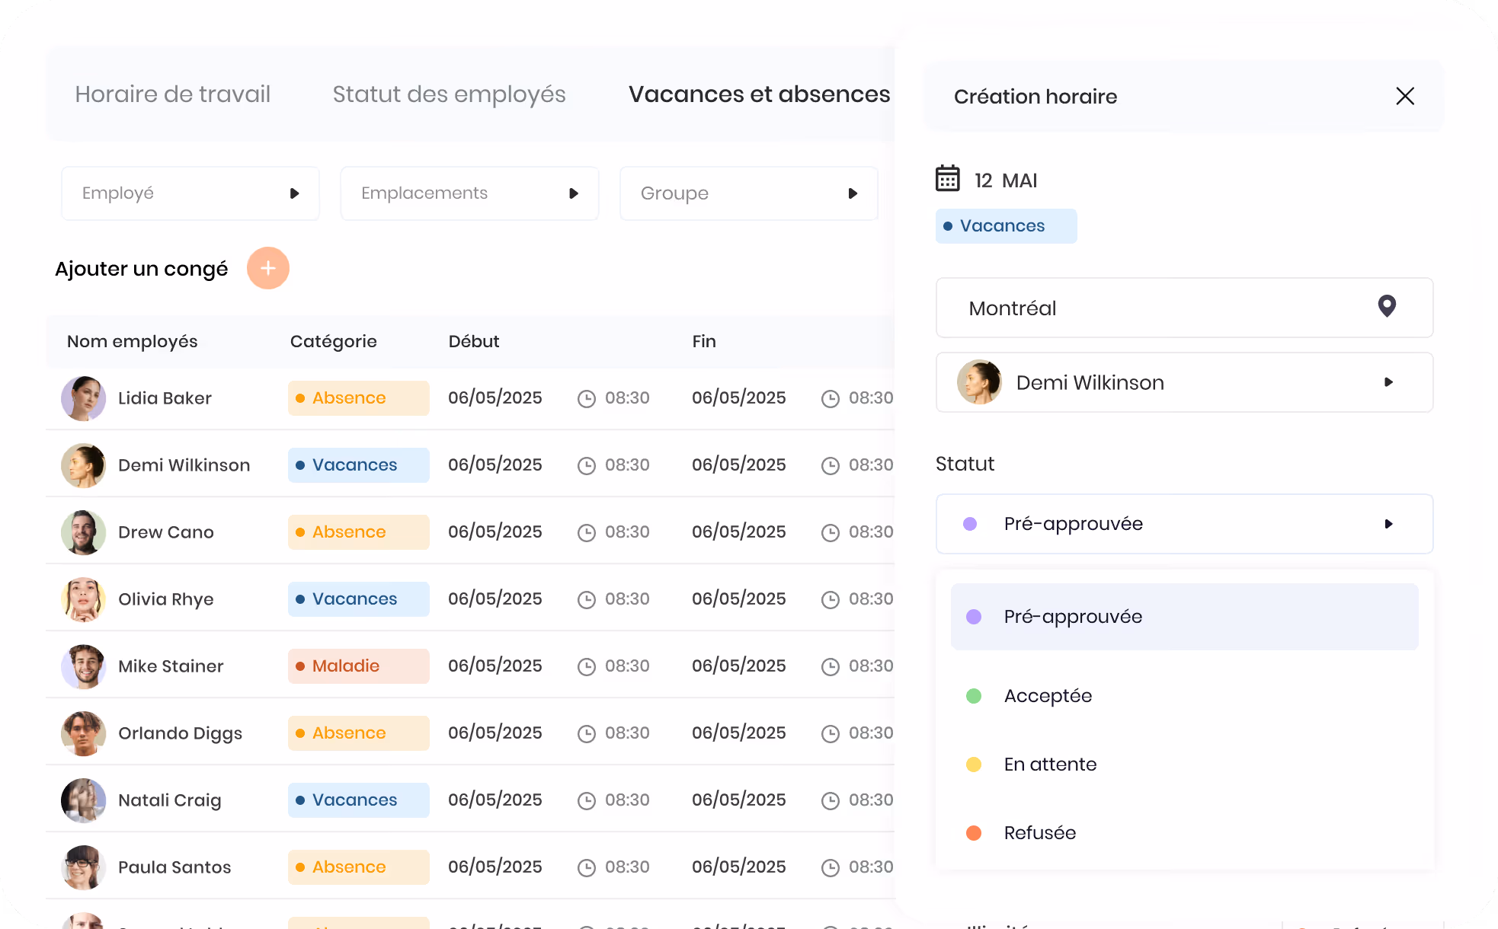Screen dimensions: 1498x929
Task: Close the Création horaire panel
Action: tap(1405, 96)
